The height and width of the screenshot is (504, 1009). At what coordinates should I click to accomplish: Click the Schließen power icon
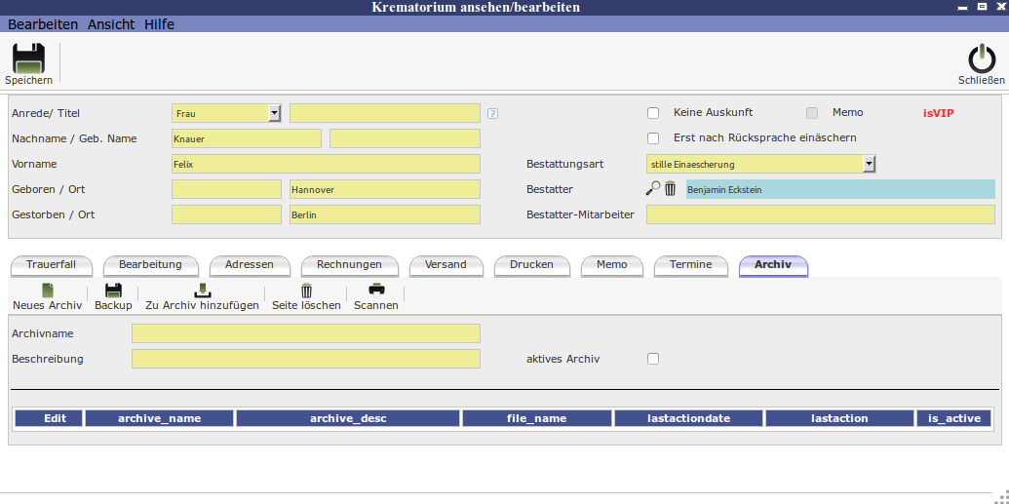pyautogui.click(x=981, y=59)
